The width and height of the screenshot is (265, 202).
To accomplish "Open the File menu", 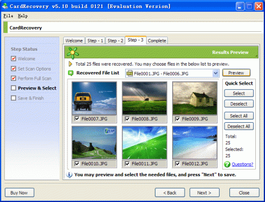I will (x=8, y=16).
